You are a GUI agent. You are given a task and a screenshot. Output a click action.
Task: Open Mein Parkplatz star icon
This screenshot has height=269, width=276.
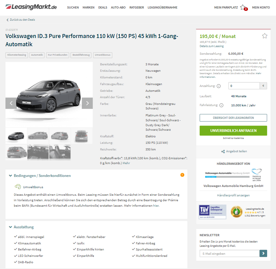244,8
